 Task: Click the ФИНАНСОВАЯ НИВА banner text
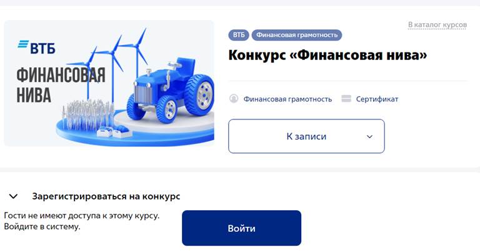[61, 85]
